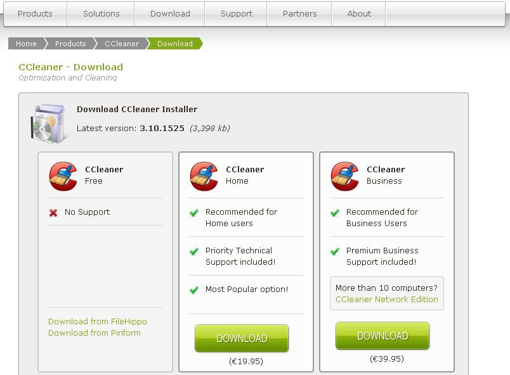Click the CCleaner Free title
This screenshot has height=375, width=510.
point(104,175)
